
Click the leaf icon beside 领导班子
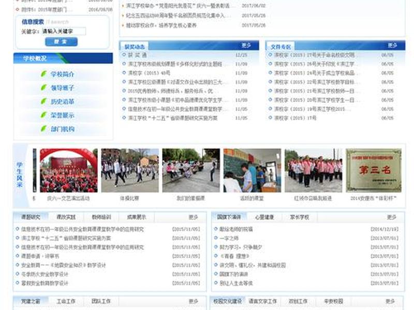pyautogui.click(x=44, y=88)
